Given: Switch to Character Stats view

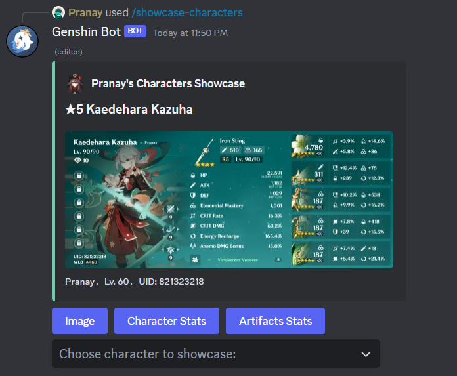Looking at the screenshot, I should 167,321.
